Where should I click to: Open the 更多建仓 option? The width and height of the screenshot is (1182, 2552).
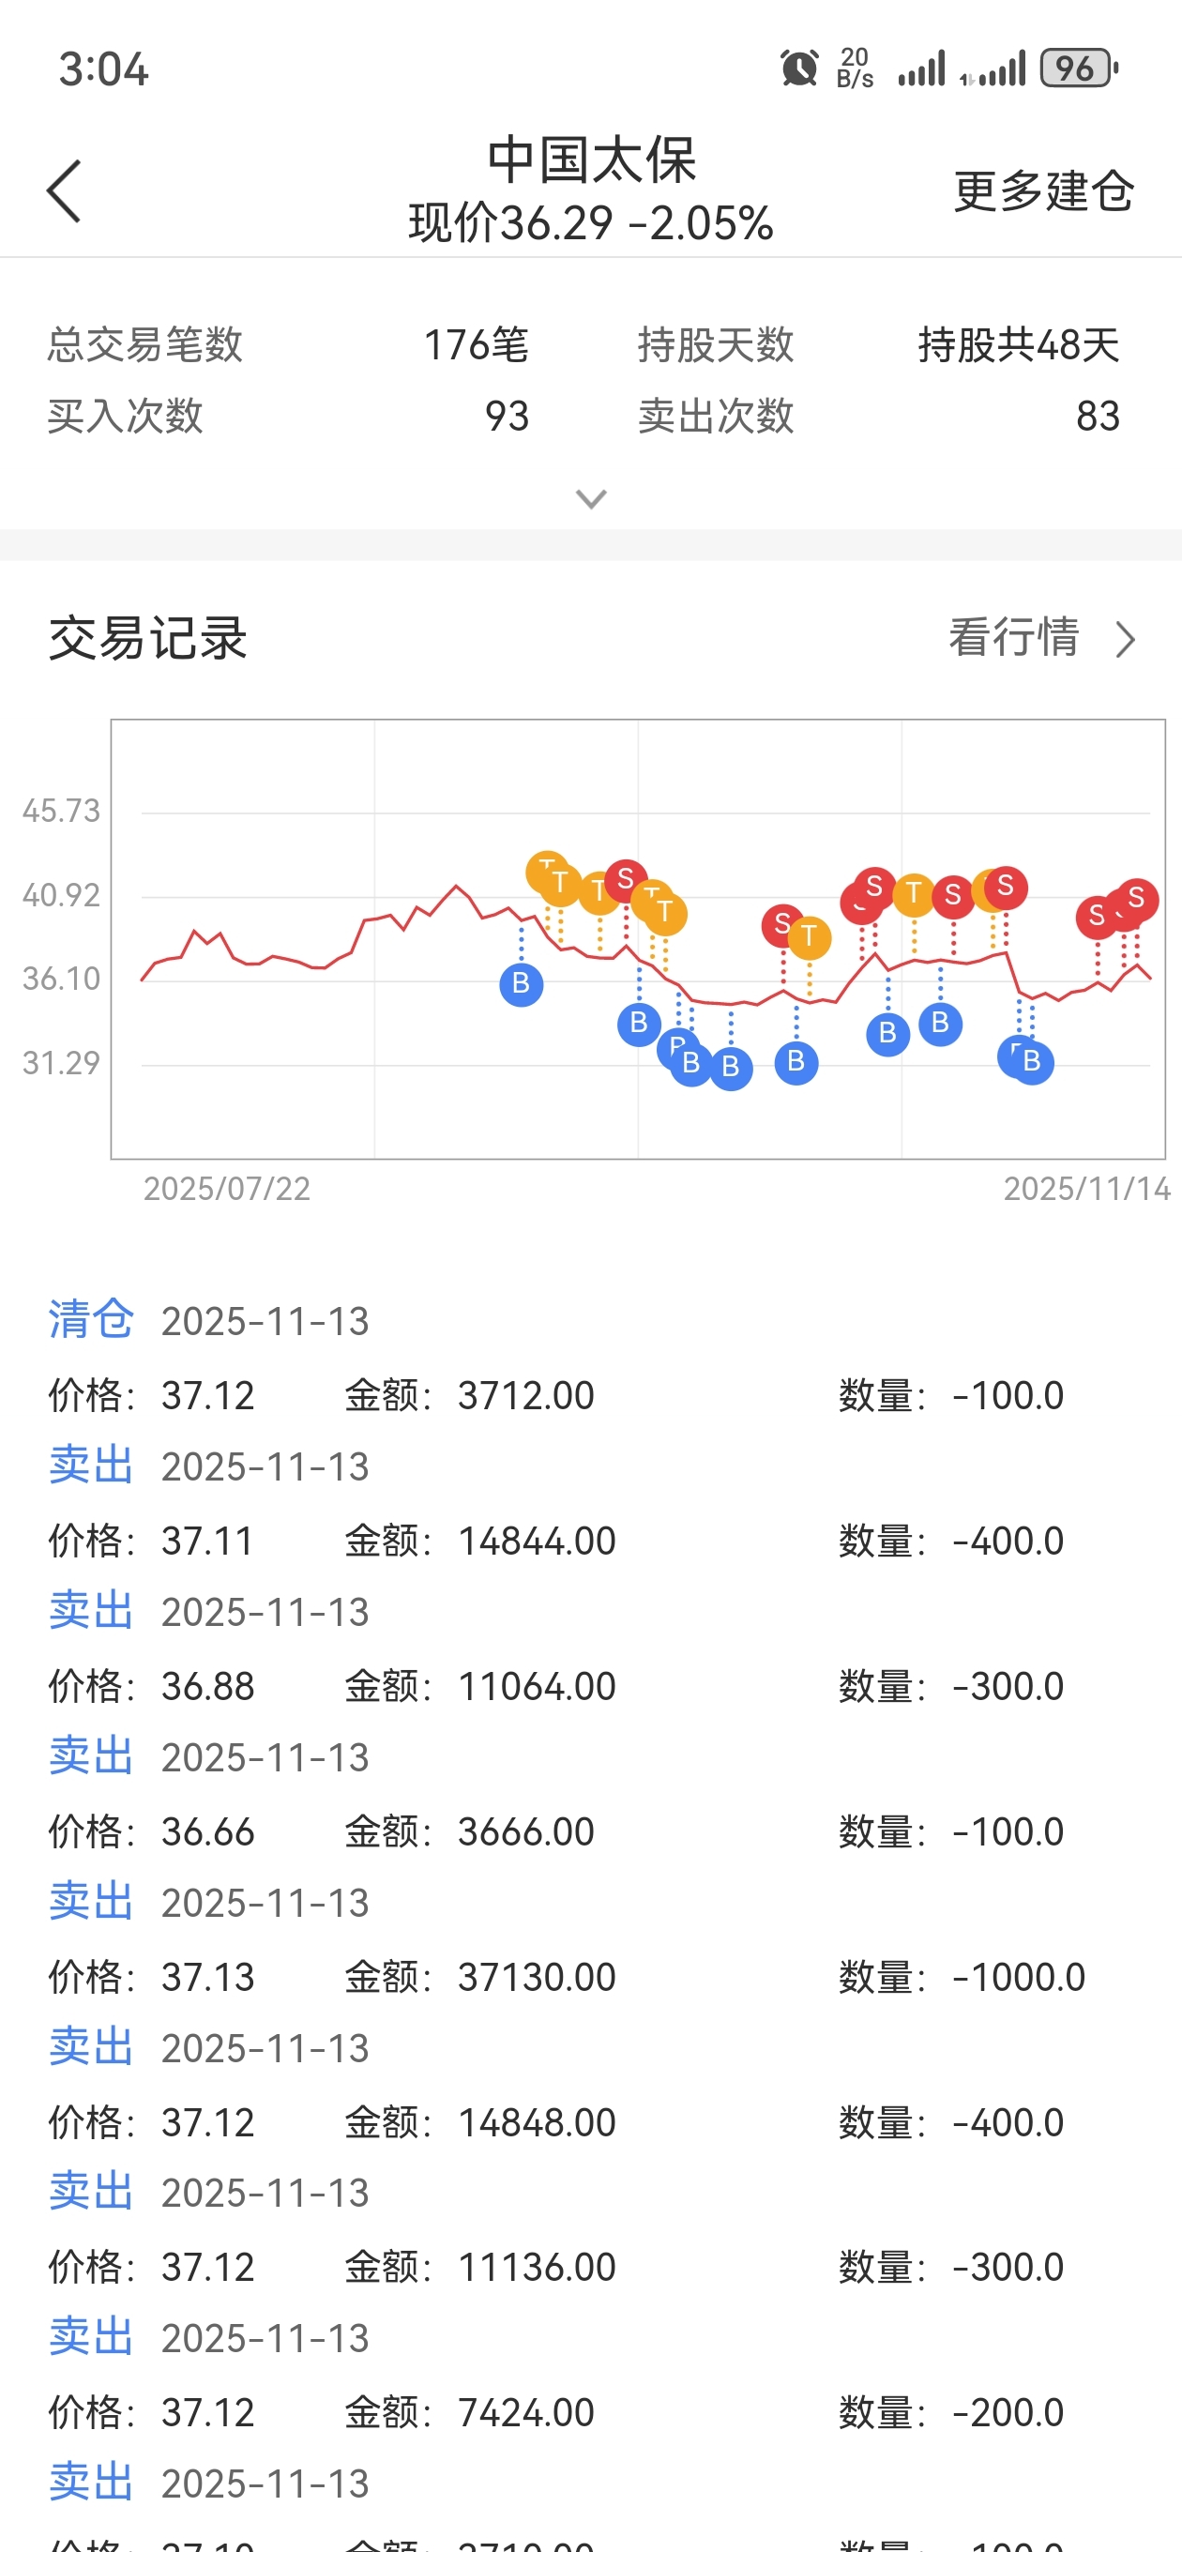1043,191
